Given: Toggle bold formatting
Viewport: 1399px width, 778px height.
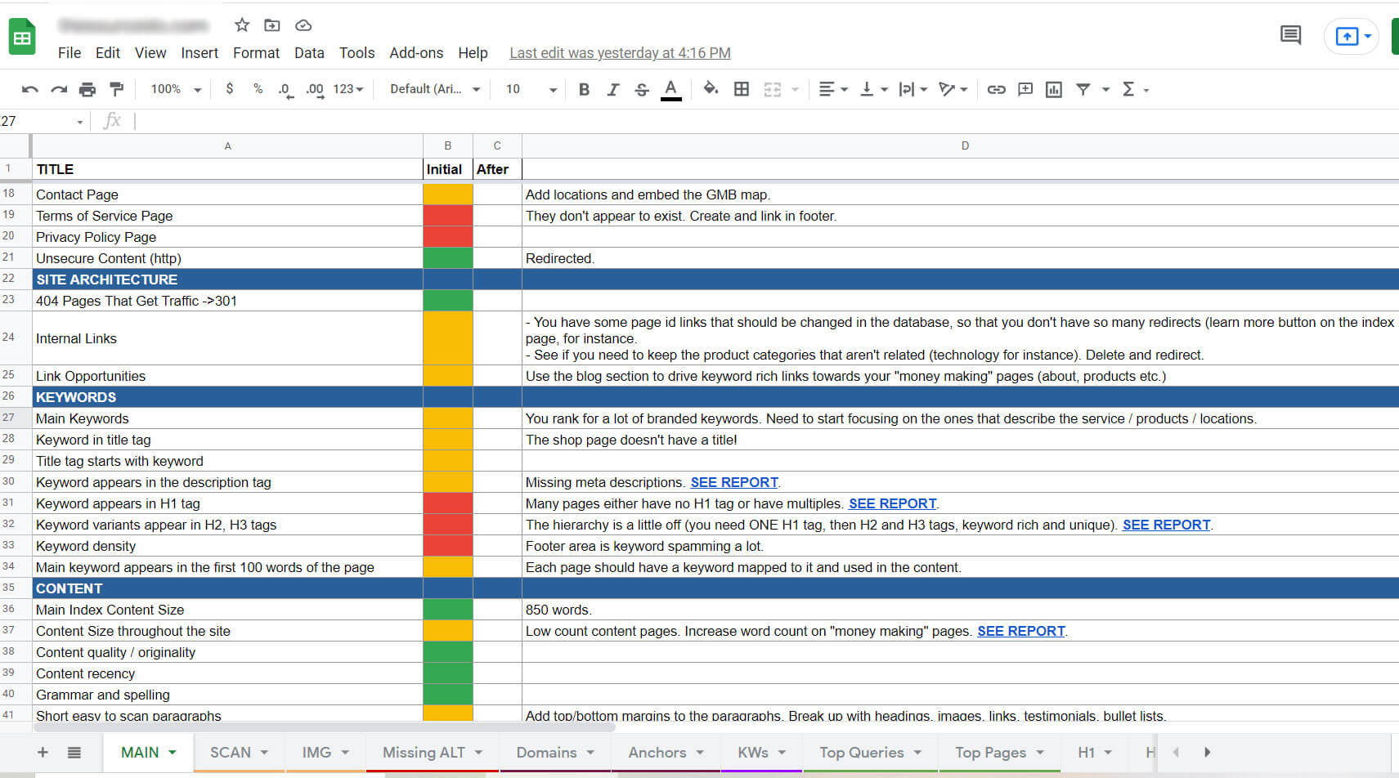Looking at the screenshot, I should coord(584,89).
